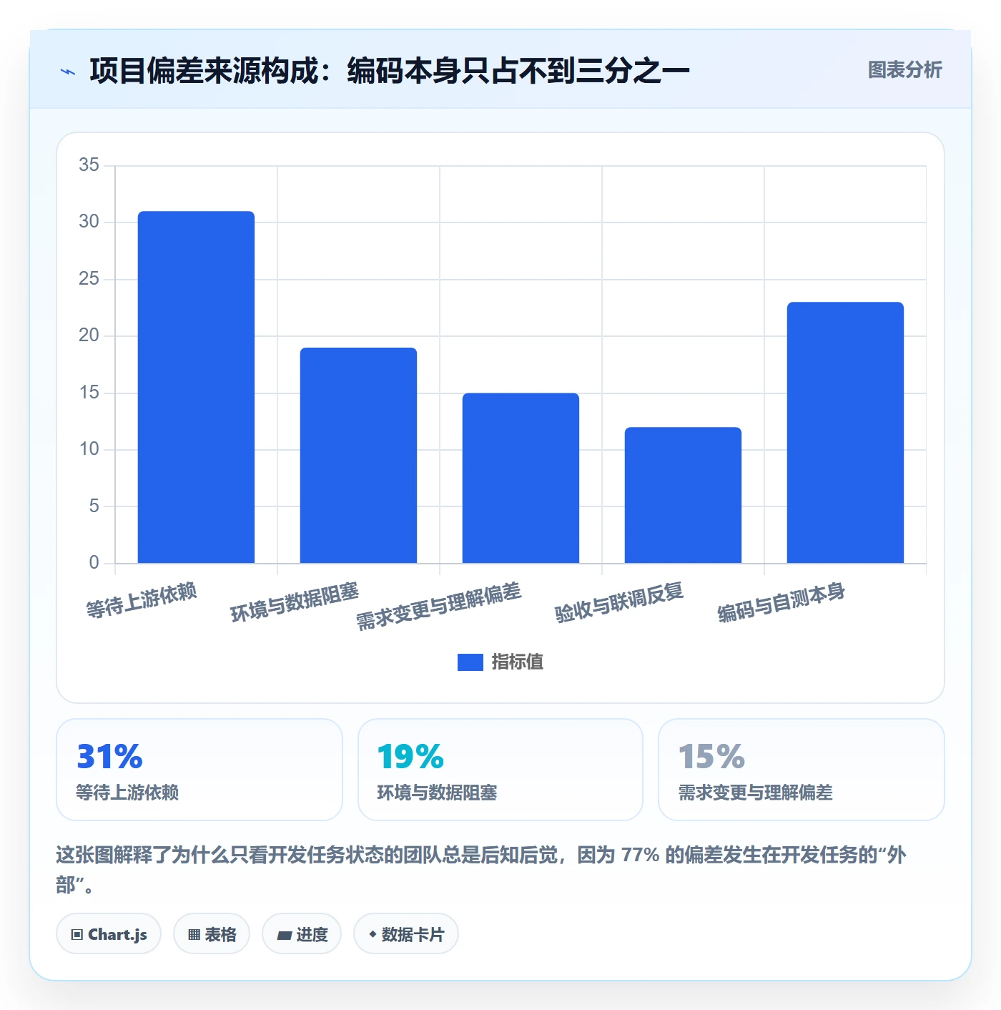The image size is (1001, 1010).
Task: Click the 15% 需求变更与理解偏差 data card
Action: point(801,770)
